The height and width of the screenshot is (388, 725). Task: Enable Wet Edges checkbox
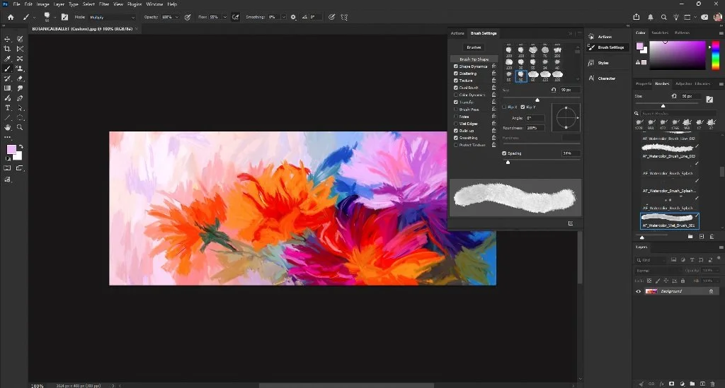click(x=456, y=124)
